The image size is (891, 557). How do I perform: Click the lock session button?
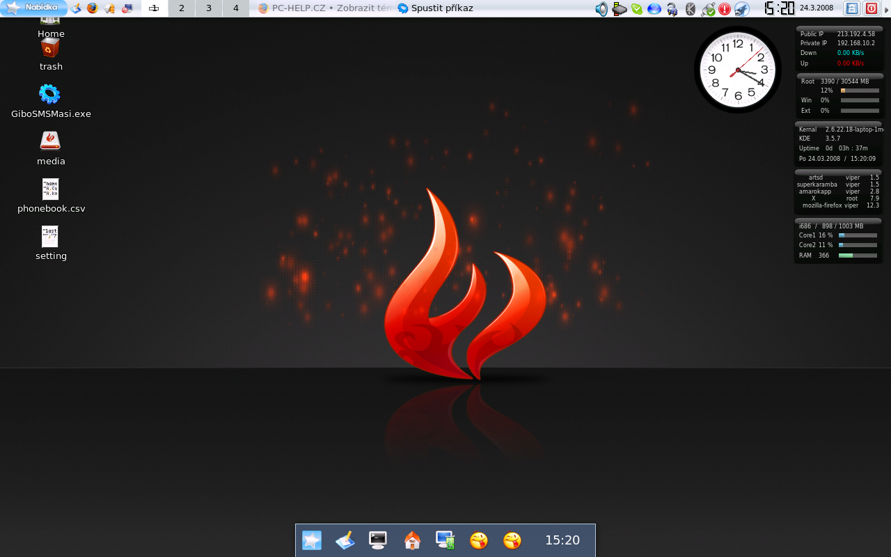(x=851, y=8)
